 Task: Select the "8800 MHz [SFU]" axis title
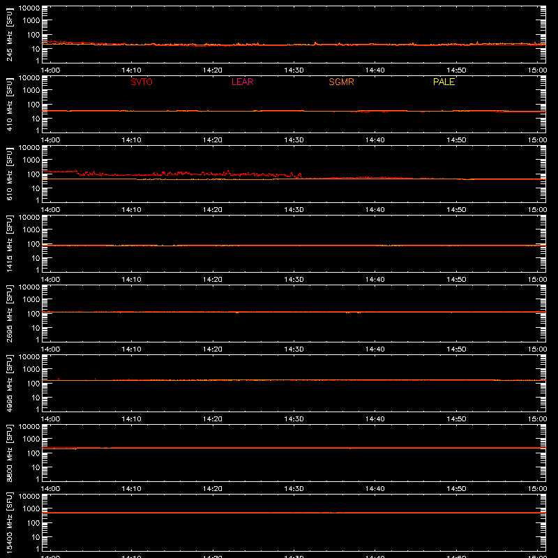pyautogui.click(x=9, y=453)
